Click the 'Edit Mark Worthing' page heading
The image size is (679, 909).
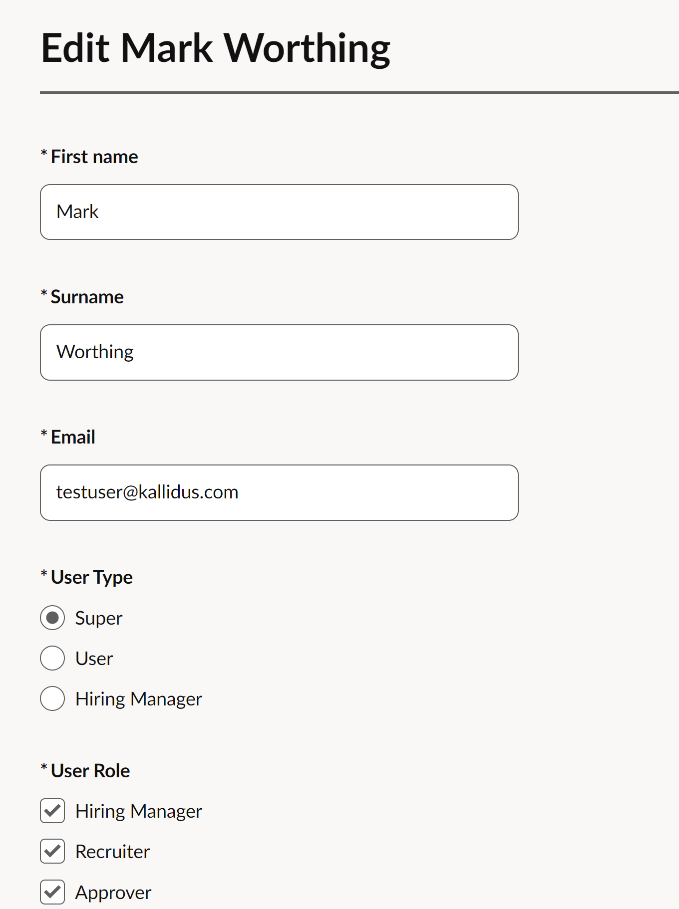click(215, 48)
